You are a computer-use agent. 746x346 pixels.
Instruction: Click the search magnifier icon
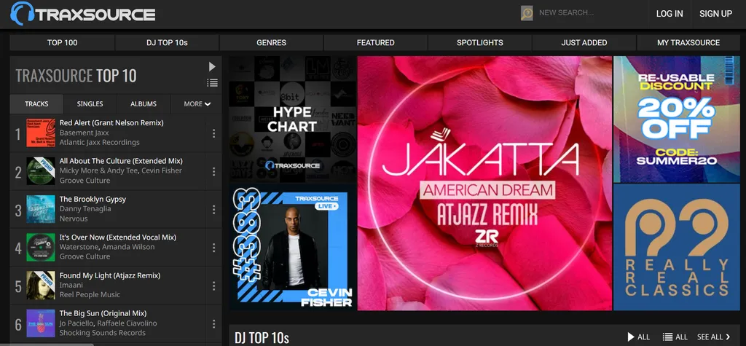point(527,13)
